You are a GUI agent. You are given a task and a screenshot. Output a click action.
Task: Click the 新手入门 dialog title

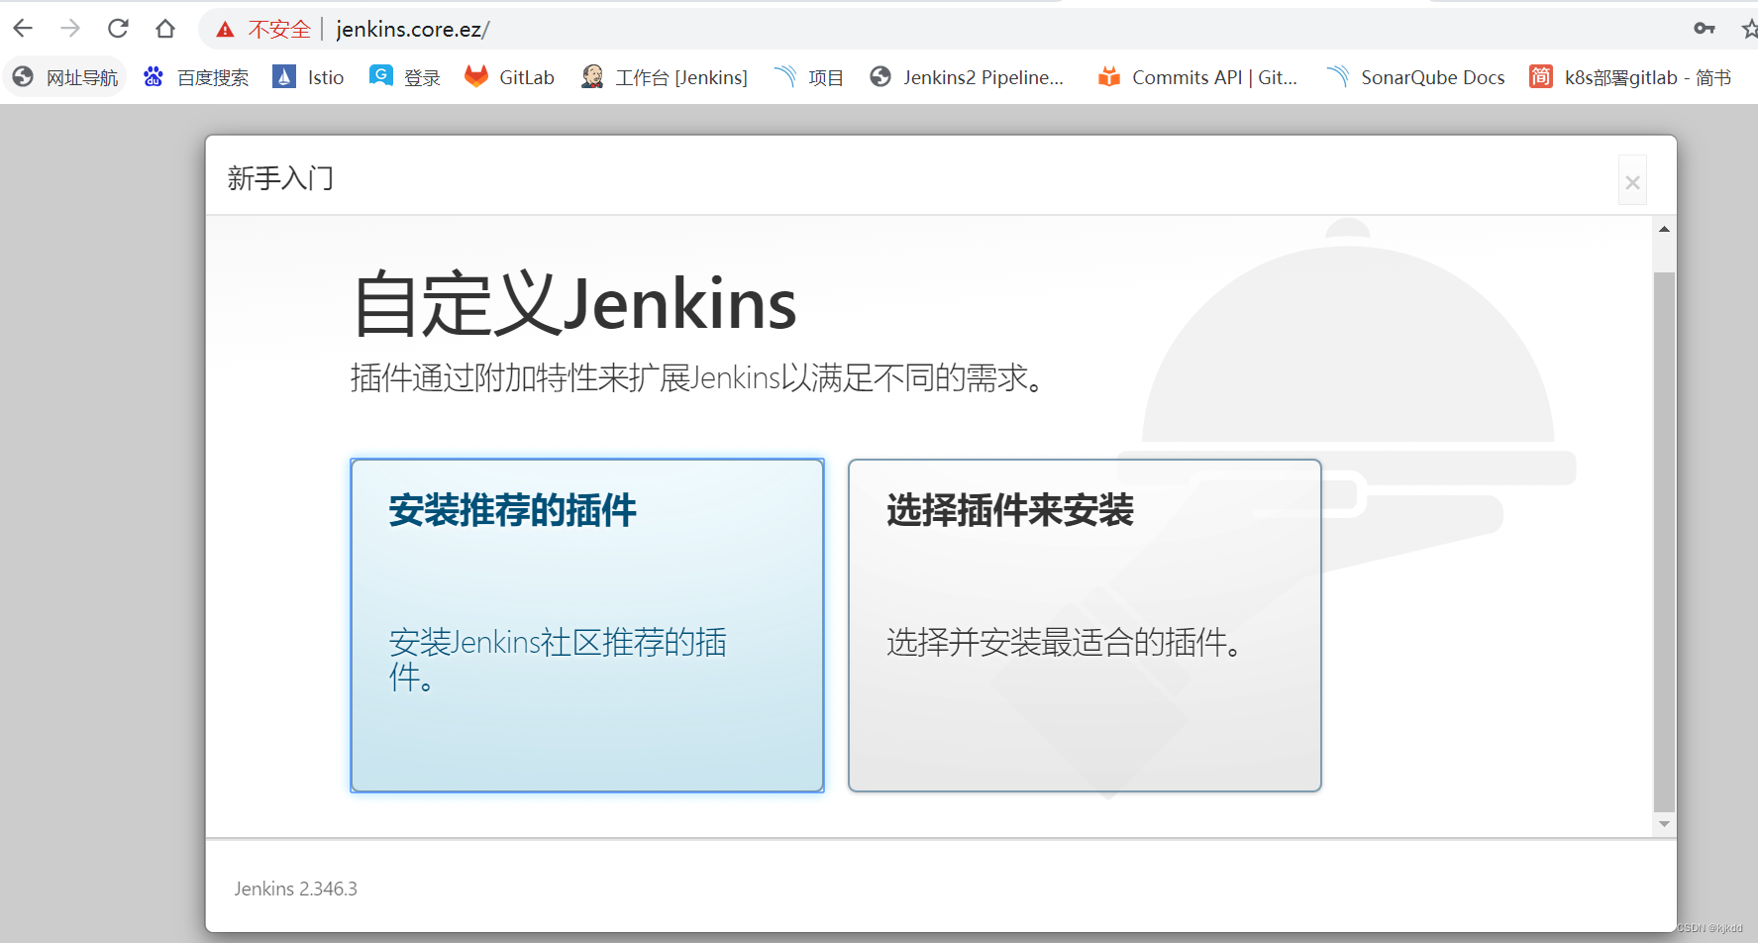280,178
